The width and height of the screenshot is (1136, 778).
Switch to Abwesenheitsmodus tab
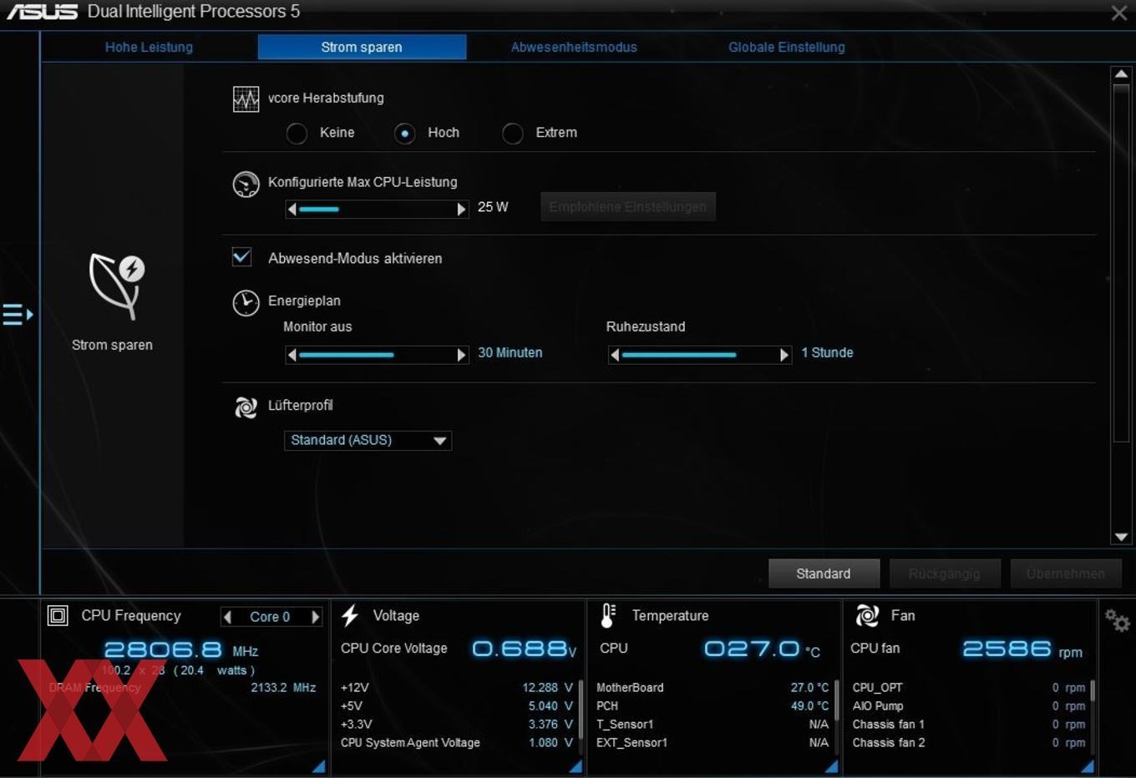pos(574,47)
